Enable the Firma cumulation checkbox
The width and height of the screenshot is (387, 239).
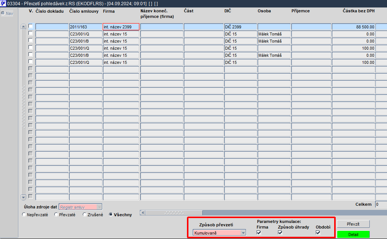pos(259,233)
